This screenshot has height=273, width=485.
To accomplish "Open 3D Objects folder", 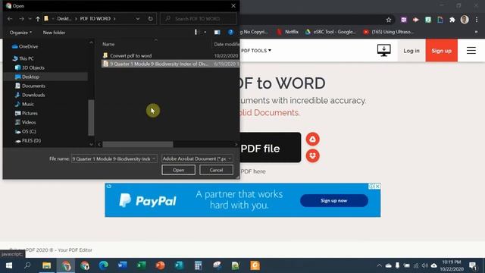I will click(x=30, y=67).
